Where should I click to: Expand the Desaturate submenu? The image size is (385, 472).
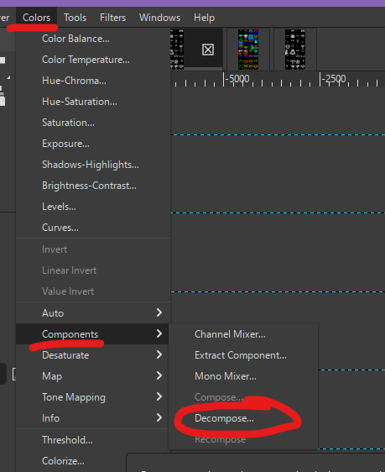coord(93,355)
